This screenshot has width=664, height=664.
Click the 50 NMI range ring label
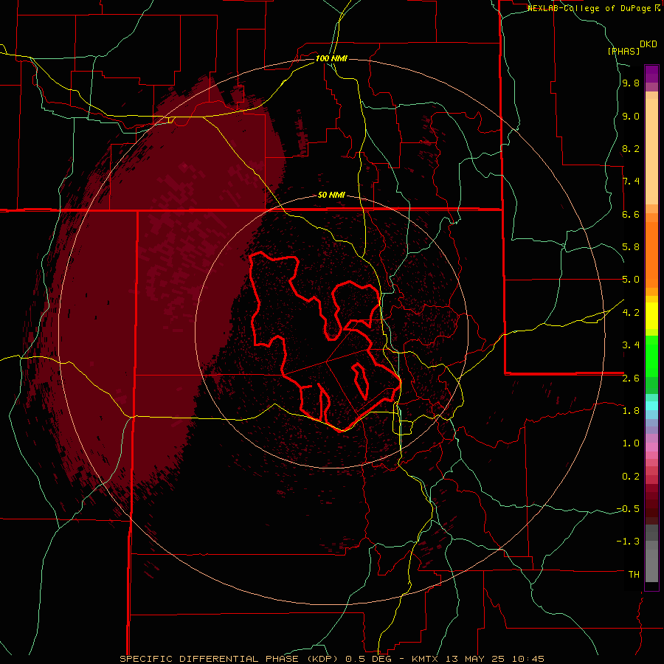click(331, 195)
